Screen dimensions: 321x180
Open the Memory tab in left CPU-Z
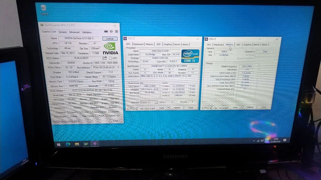pos(149,44)
